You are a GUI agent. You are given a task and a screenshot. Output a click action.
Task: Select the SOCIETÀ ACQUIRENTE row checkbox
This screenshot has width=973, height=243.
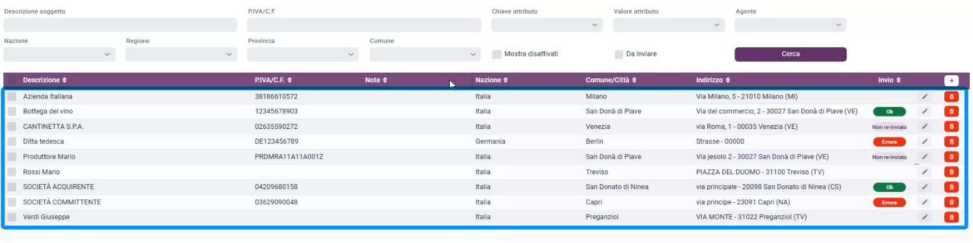point(12,187)
